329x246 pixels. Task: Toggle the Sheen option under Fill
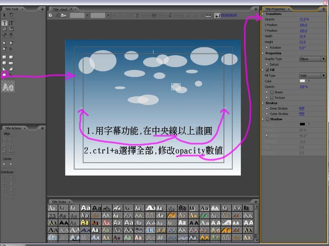point(271,92)
